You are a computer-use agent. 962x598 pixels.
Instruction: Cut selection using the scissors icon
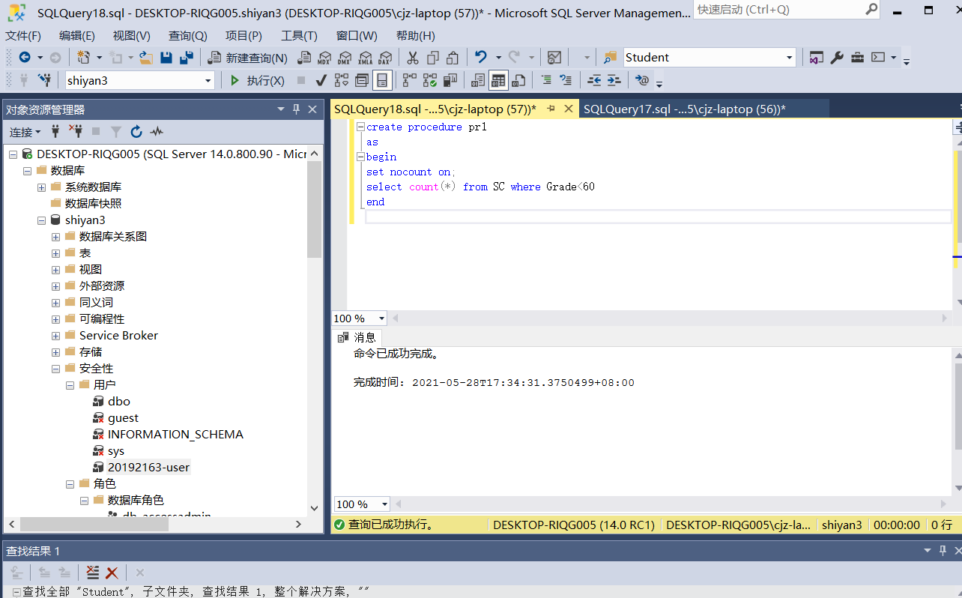click(x=413, y=58)
